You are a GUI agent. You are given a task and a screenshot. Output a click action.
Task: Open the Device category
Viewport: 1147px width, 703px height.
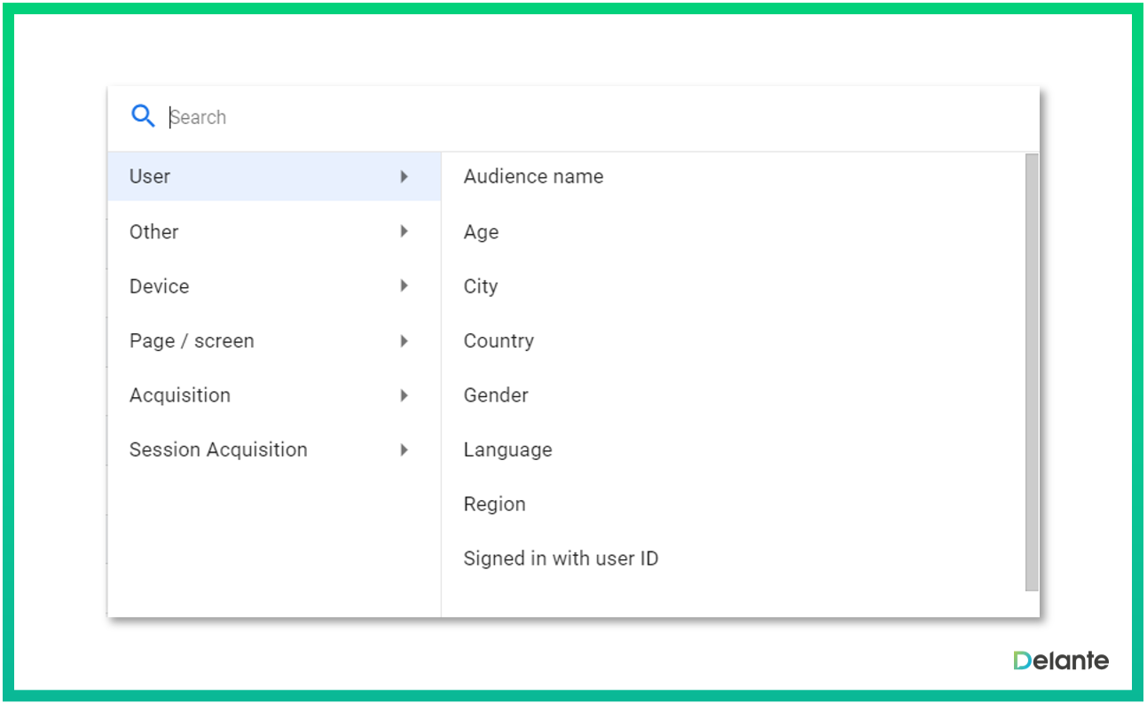coord(160,286)
